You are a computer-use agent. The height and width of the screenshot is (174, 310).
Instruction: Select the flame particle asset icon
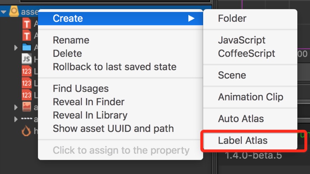[x=26, y=130]
